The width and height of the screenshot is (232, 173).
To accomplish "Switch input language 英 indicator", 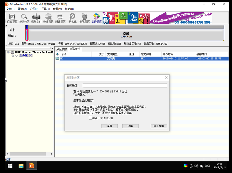I will 201,166.
